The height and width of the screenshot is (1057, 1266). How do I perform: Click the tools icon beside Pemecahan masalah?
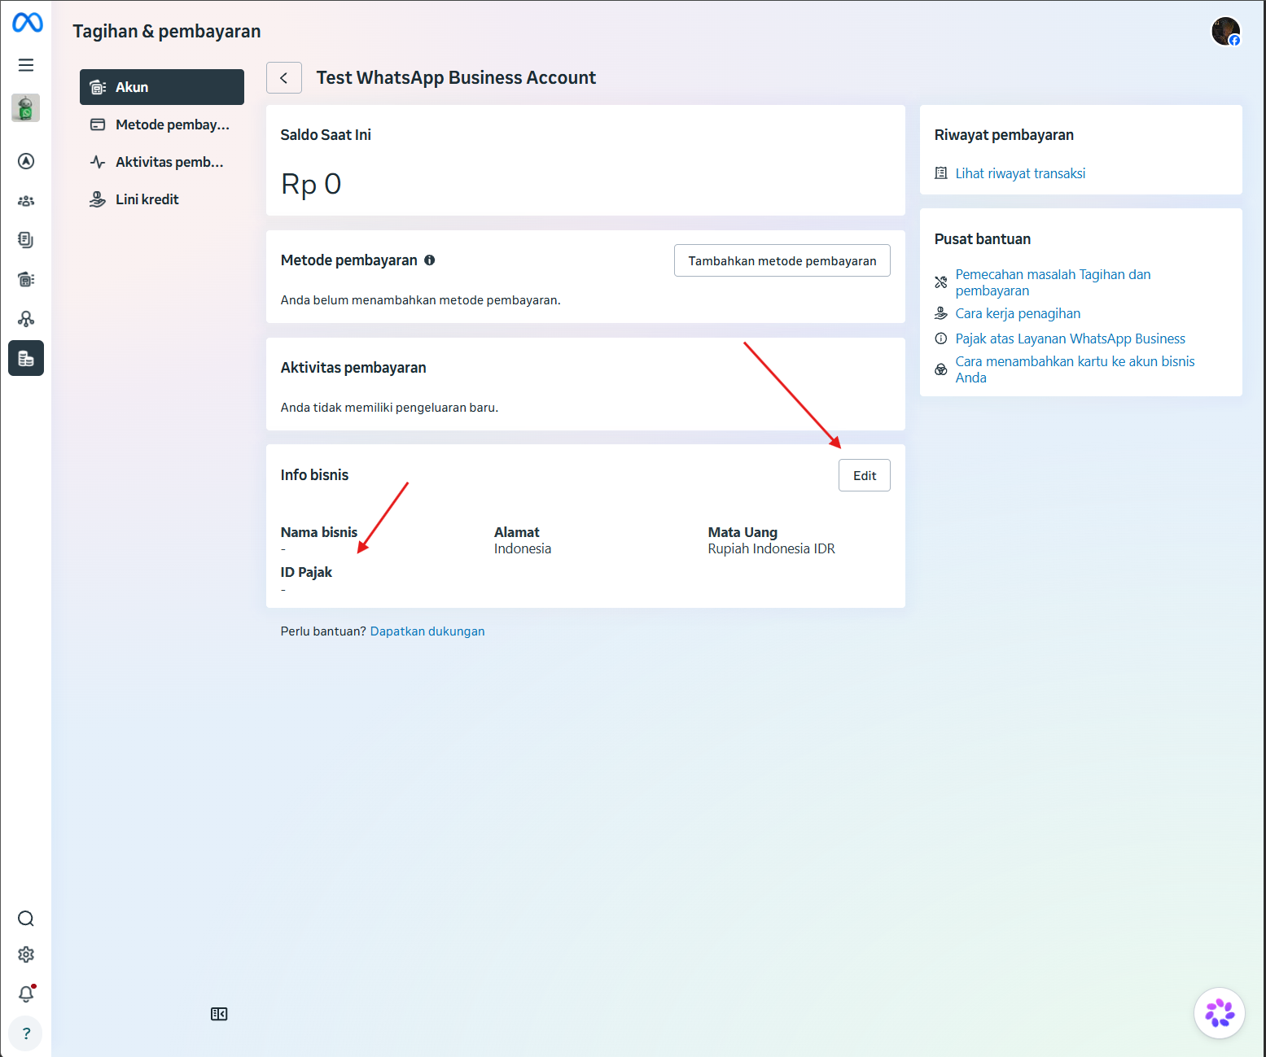tap(941, 282)
